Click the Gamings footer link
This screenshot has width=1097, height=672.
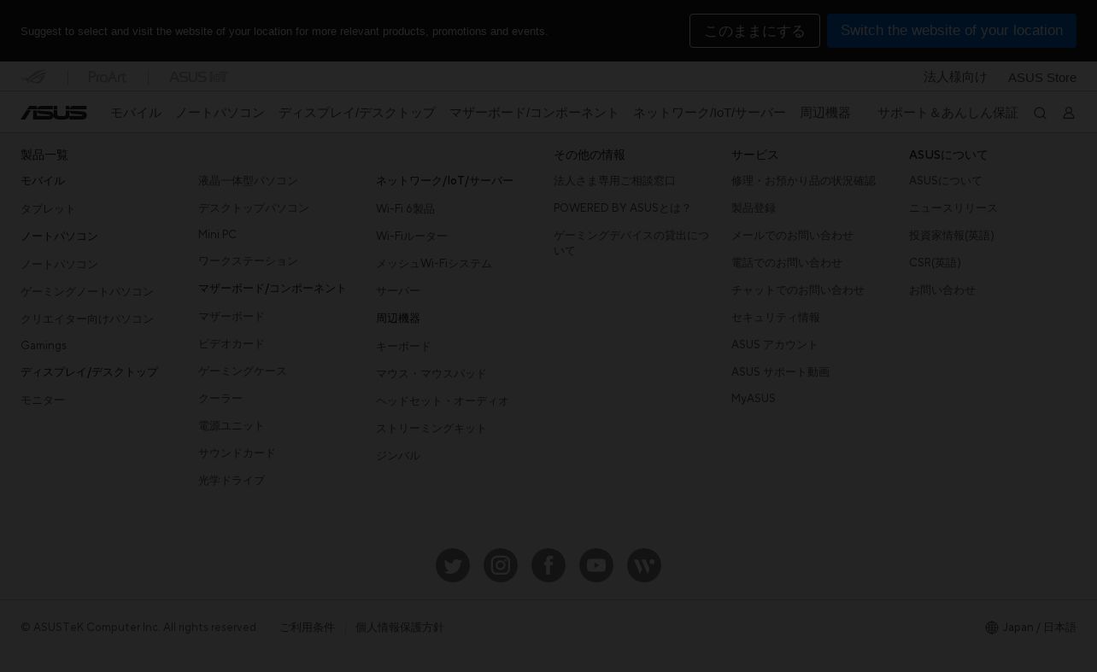(x=44, y=346)
